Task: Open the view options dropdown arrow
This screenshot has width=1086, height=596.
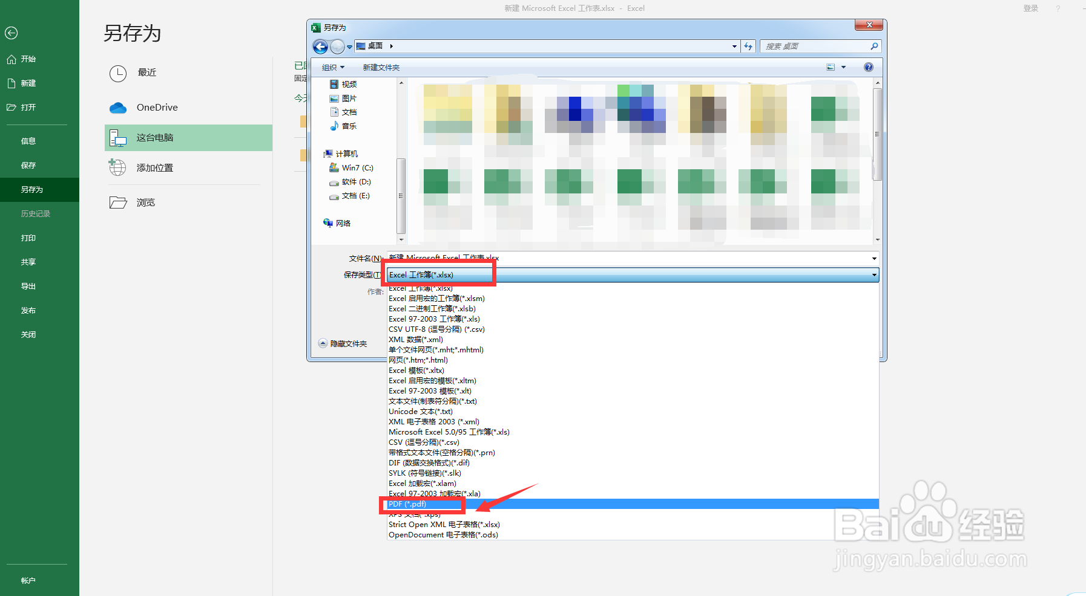Action: pyautogui.click(x=843, y=67)
